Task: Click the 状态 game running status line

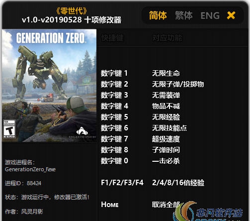Action: pyautogui.click(x=47, y=197)
